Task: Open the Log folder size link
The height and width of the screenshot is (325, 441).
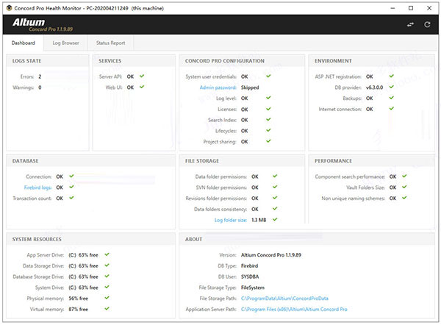Action: point(230,220)
